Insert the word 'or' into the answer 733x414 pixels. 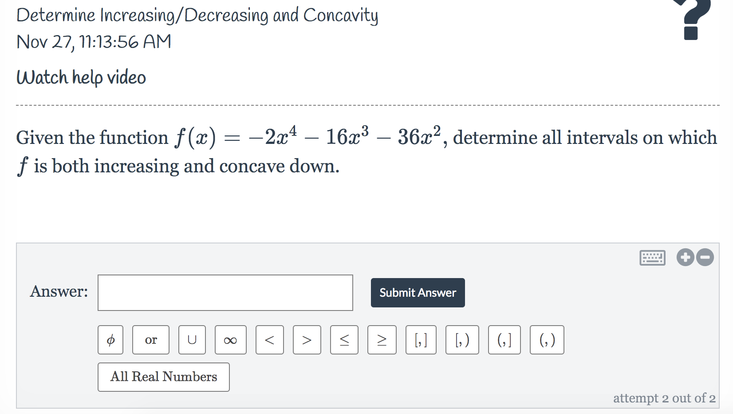150,340
